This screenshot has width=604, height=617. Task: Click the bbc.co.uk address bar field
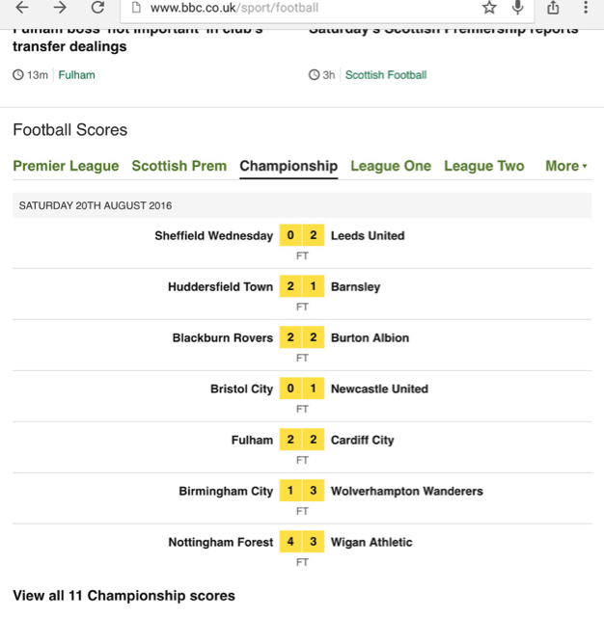(327, 8)
